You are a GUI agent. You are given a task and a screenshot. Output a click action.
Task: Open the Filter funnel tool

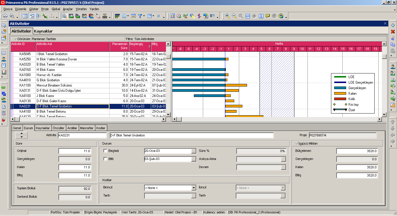pos(140,16)
